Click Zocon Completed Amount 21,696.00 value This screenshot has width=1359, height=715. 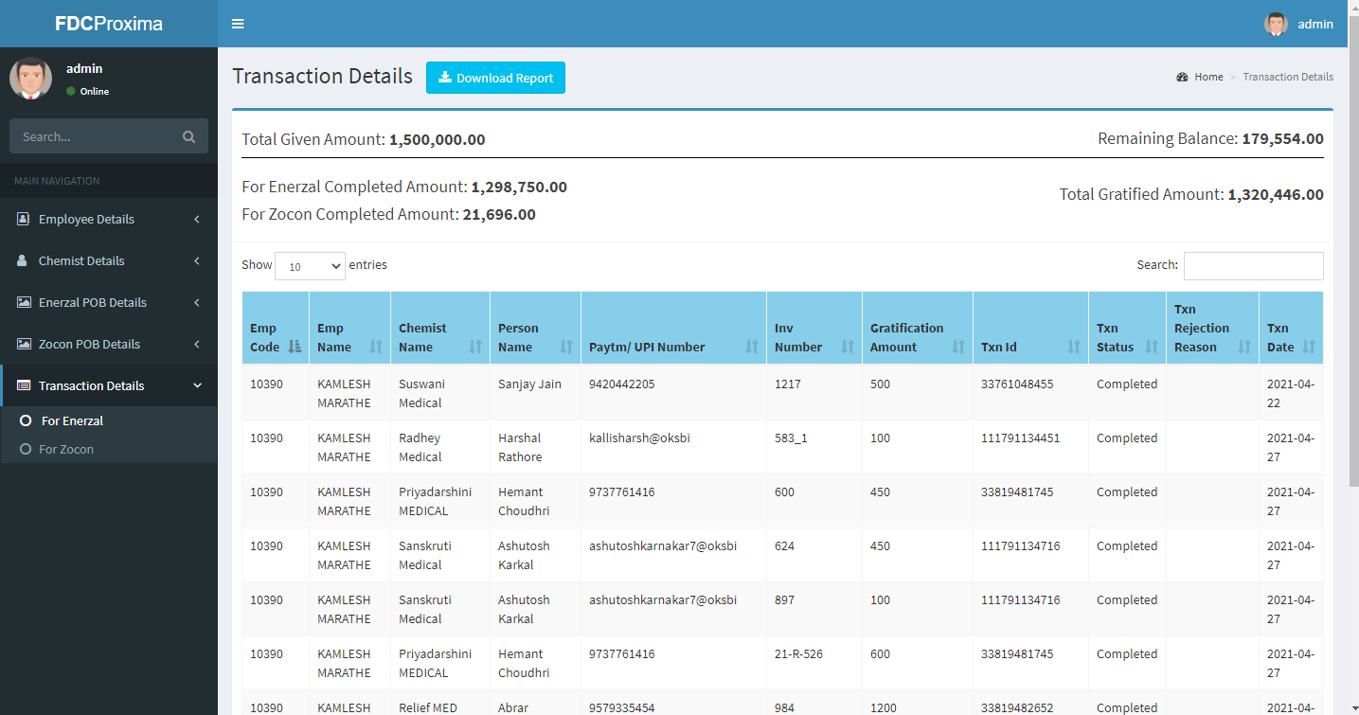(x=499, y=214)
